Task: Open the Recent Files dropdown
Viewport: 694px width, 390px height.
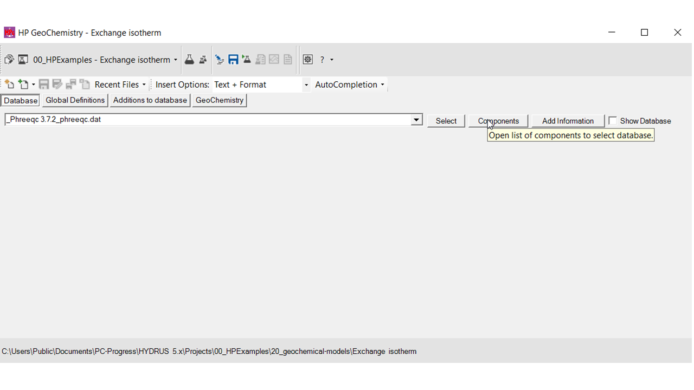Action: [120, 84]
